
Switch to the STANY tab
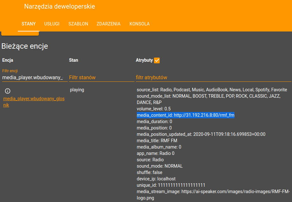point(29,24)
